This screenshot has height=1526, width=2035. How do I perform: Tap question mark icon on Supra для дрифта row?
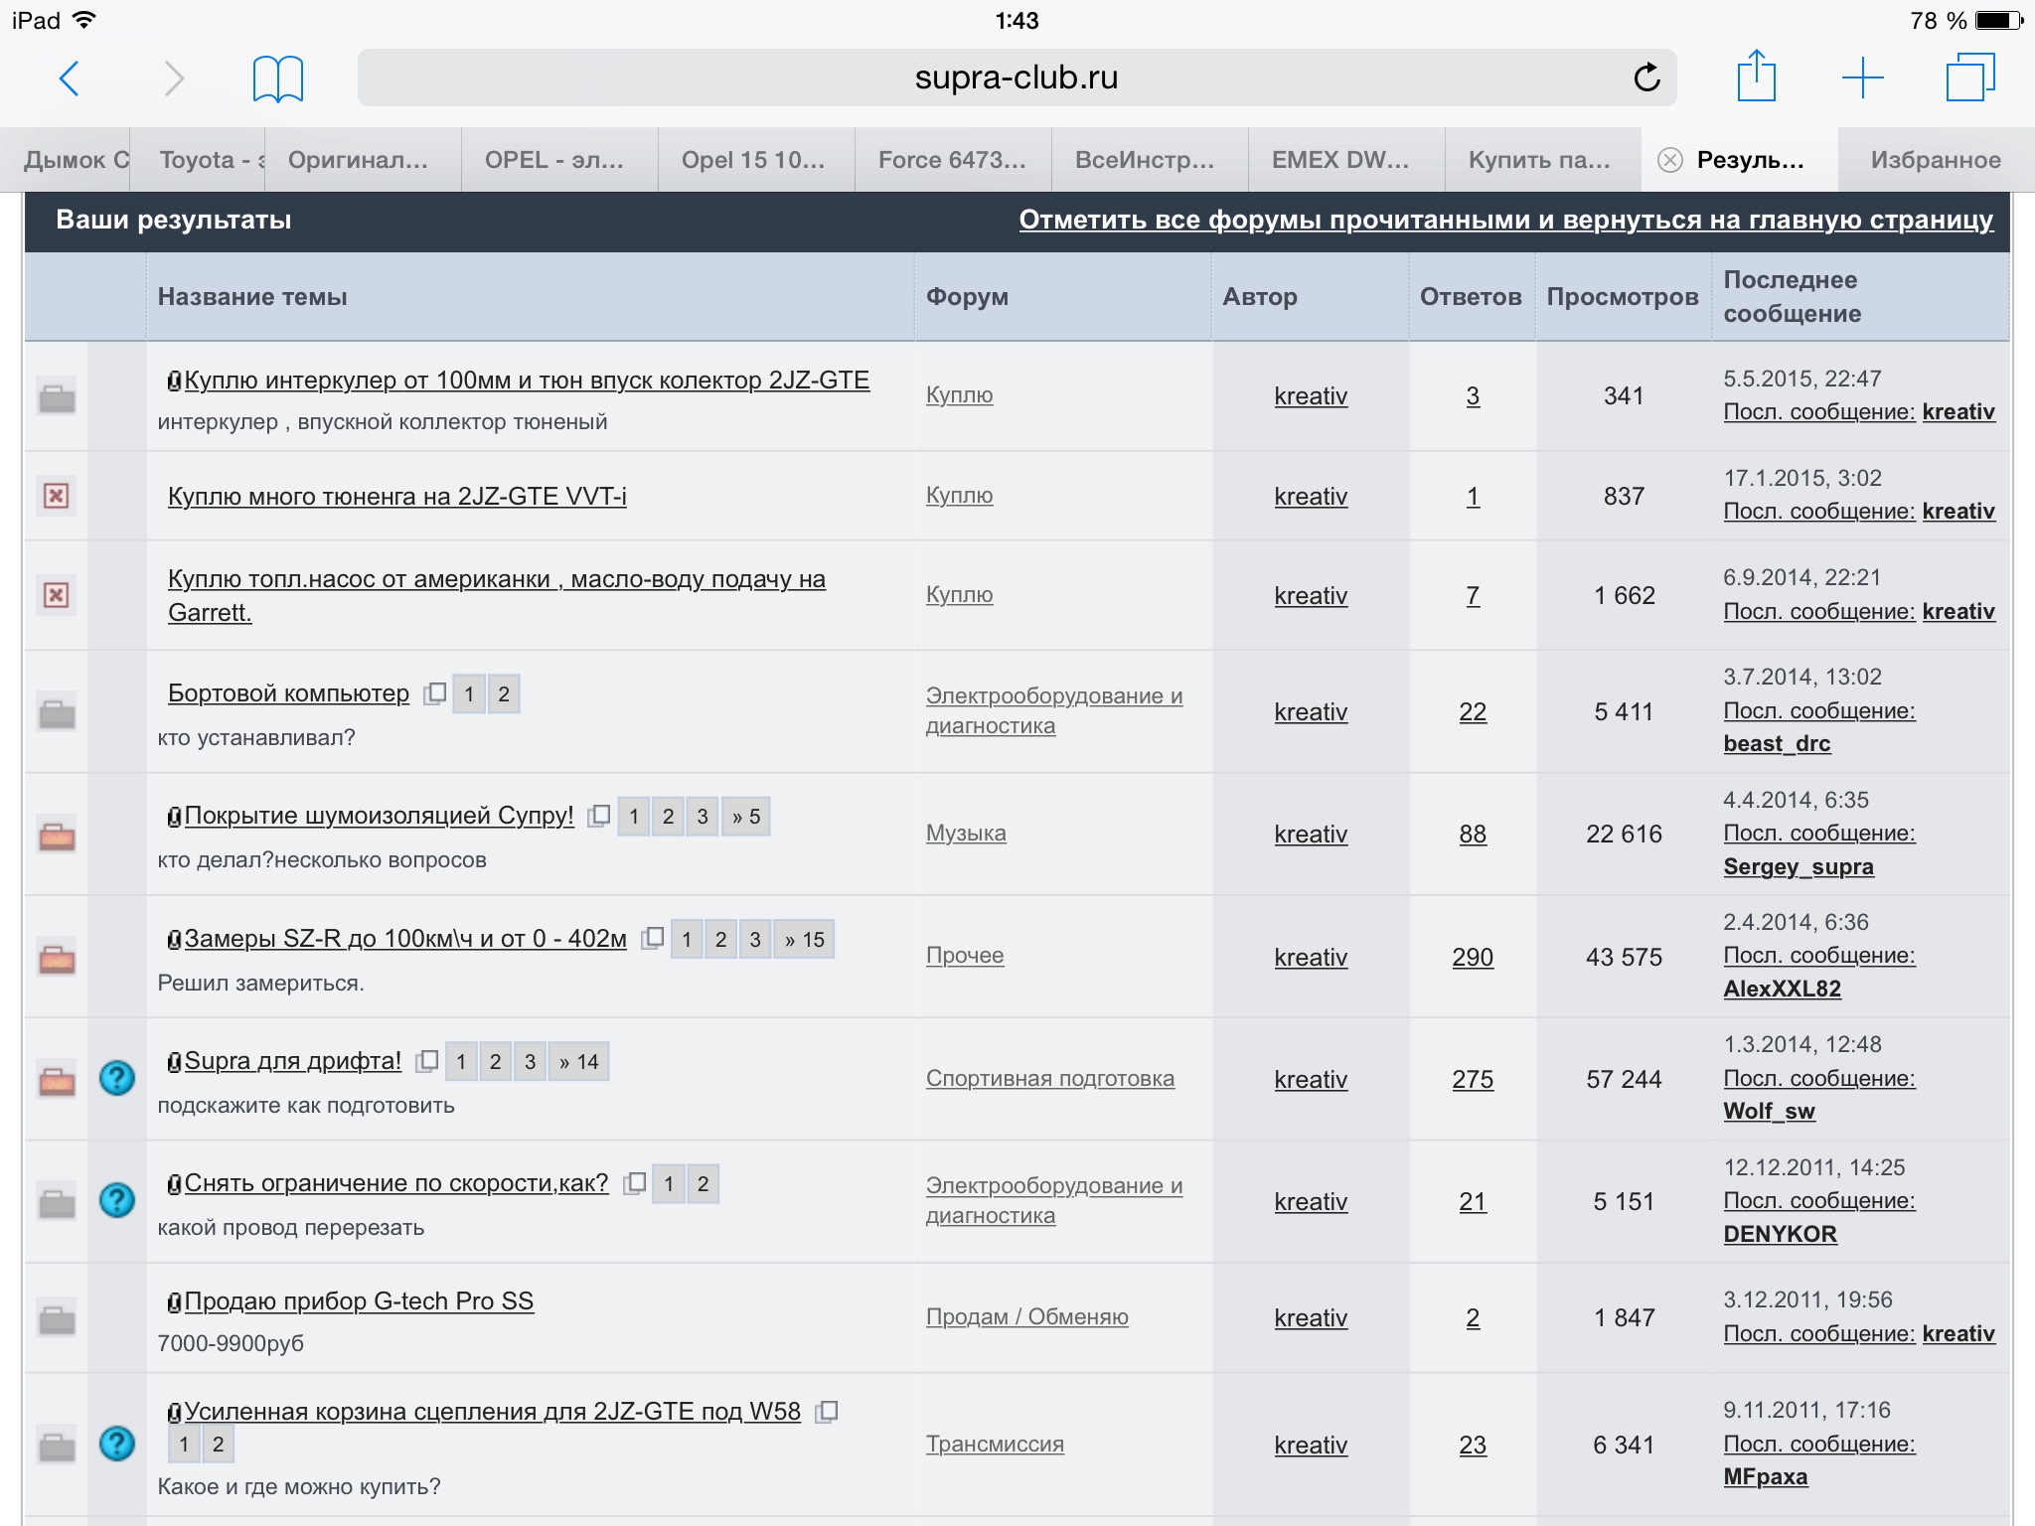(117, 1078)
